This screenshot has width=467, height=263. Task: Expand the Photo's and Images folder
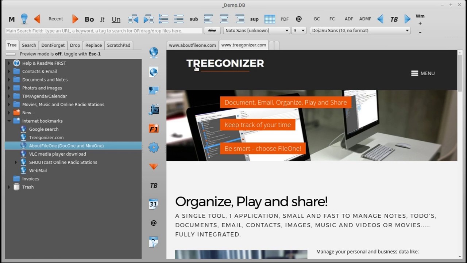9,88
